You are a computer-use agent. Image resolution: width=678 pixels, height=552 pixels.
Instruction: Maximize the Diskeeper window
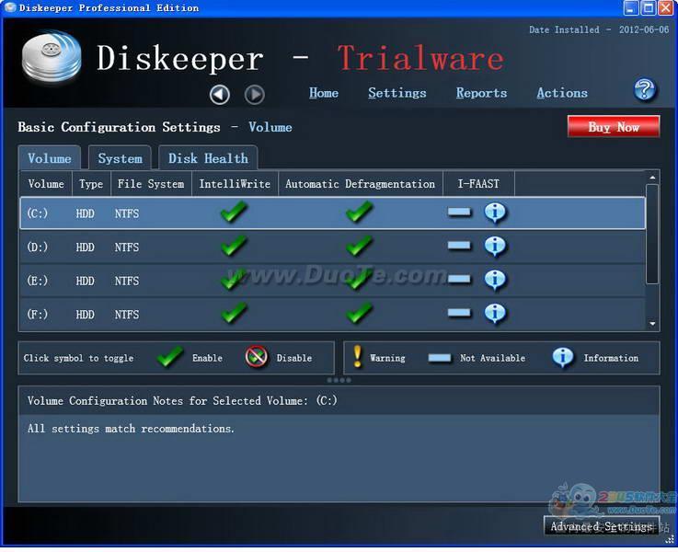[x=648, y=7]
